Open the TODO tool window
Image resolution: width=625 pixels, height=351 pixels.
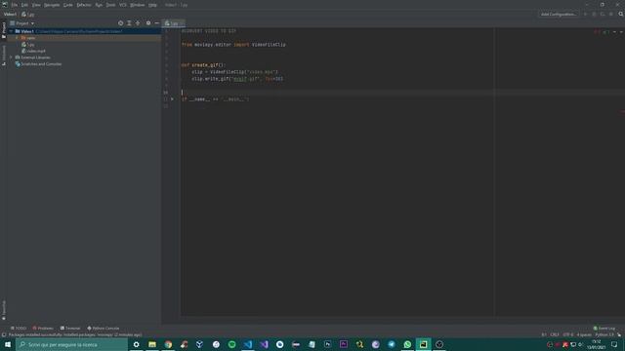pyautogui.click(x=19, y=329)
